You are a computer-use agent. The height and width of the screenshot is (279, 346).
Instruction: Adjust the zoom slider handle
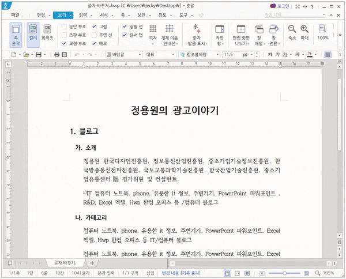[285, 273]
